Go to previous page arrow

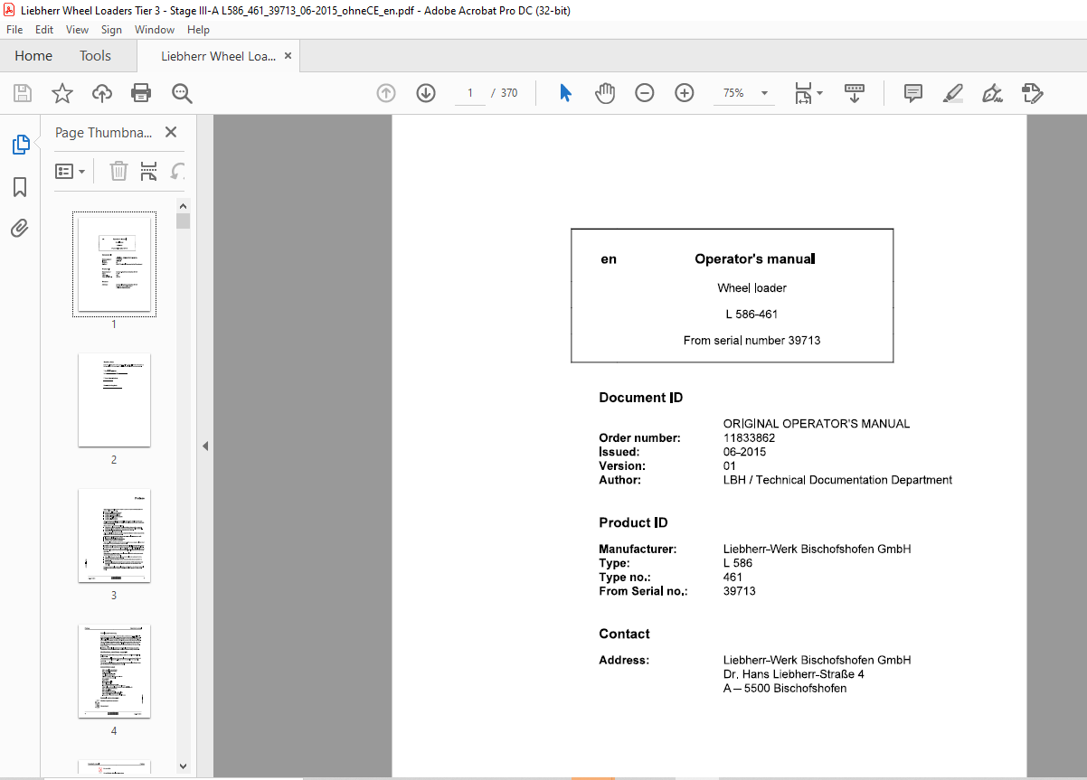coord(386,93)
